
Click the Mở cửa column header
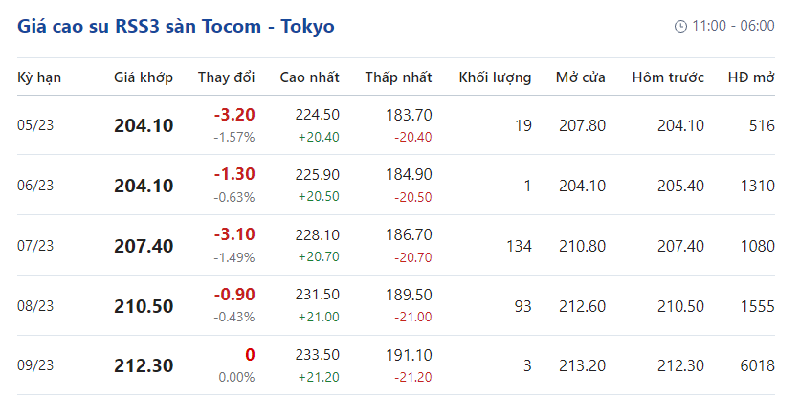click(581, 77)
